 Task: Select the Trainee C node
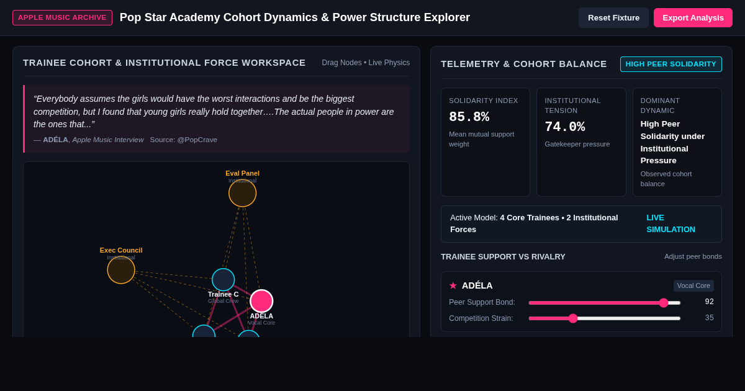coord(223,280)
